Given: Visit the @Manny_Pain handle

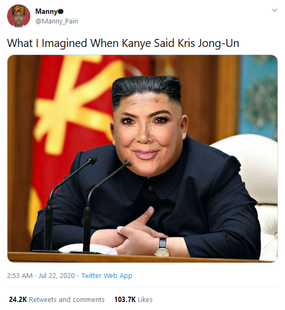Looking at the screenshot, I should click(x=57, y=21).
